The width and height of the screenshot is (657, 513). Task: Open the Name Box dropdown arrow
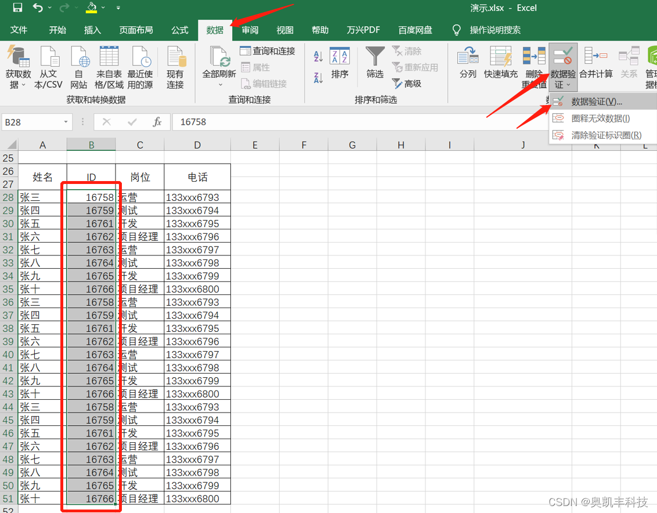click(66, 122)
